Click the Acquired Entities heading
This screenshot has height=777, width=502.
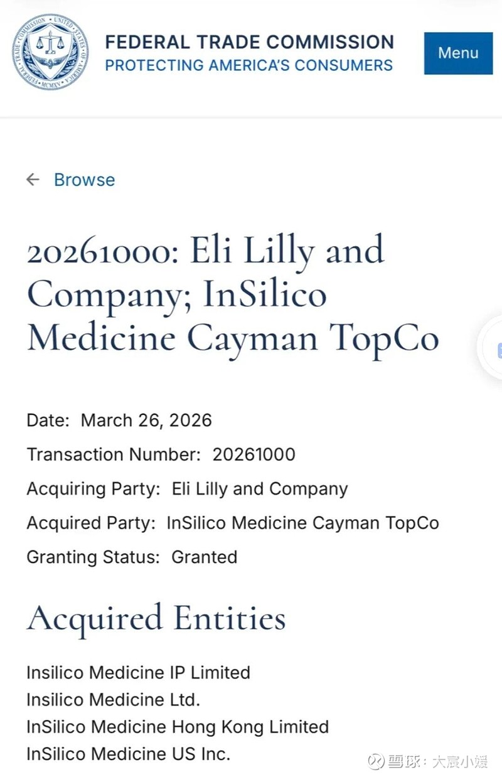pyautogui.click(x=156, y=618)
